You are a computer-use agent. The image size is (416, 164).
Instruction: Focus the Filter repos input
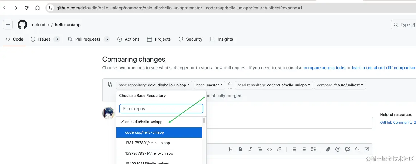161,109
